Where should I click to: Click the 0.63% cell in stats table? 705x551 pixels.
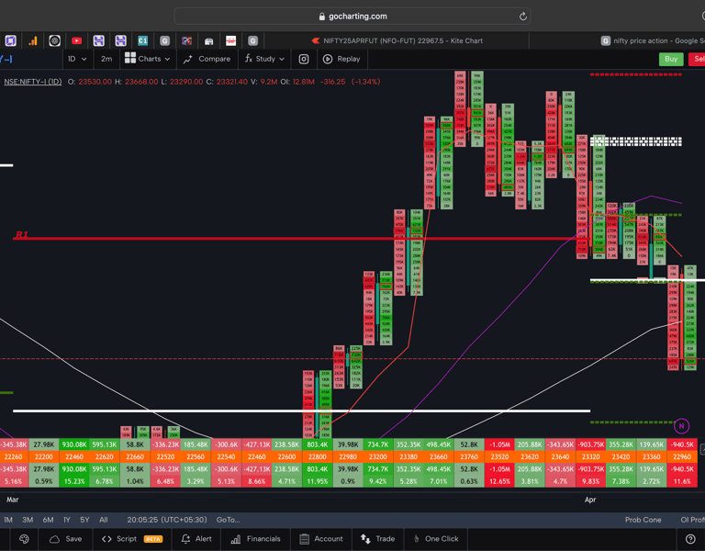tap(469, 481)
